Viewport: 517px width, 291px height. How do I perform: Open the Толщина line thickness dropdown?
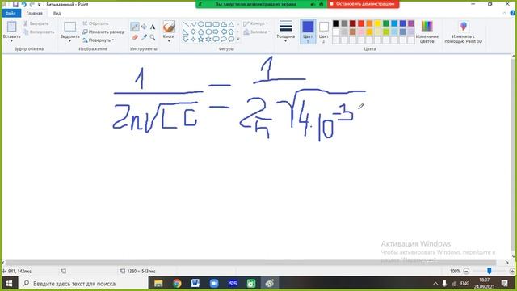[x=285, y=32]
